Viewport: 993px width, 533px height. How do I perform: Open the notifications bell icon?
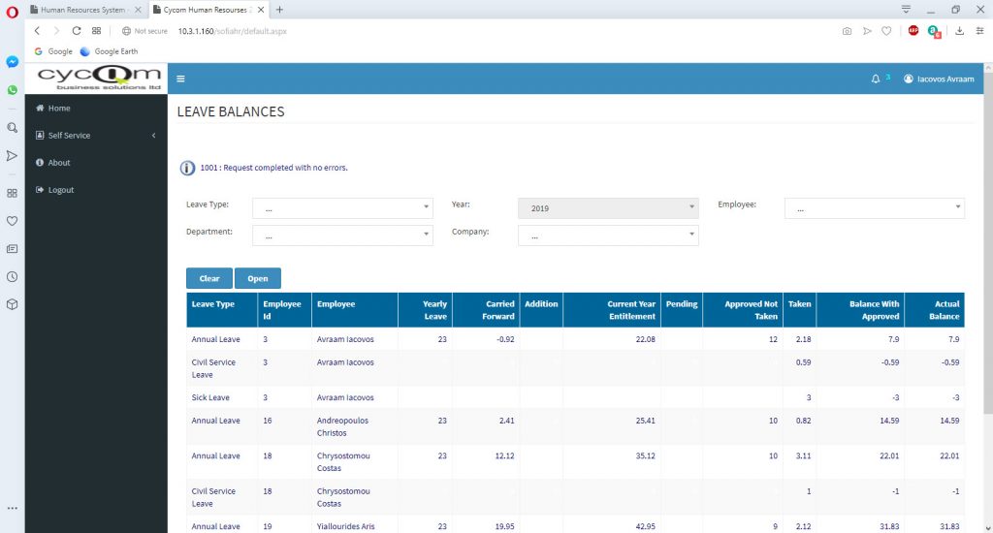876,78
